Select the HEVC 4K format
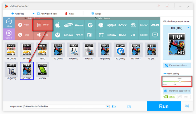The width and height of the screenshot is (196, 114). (42, 51)
